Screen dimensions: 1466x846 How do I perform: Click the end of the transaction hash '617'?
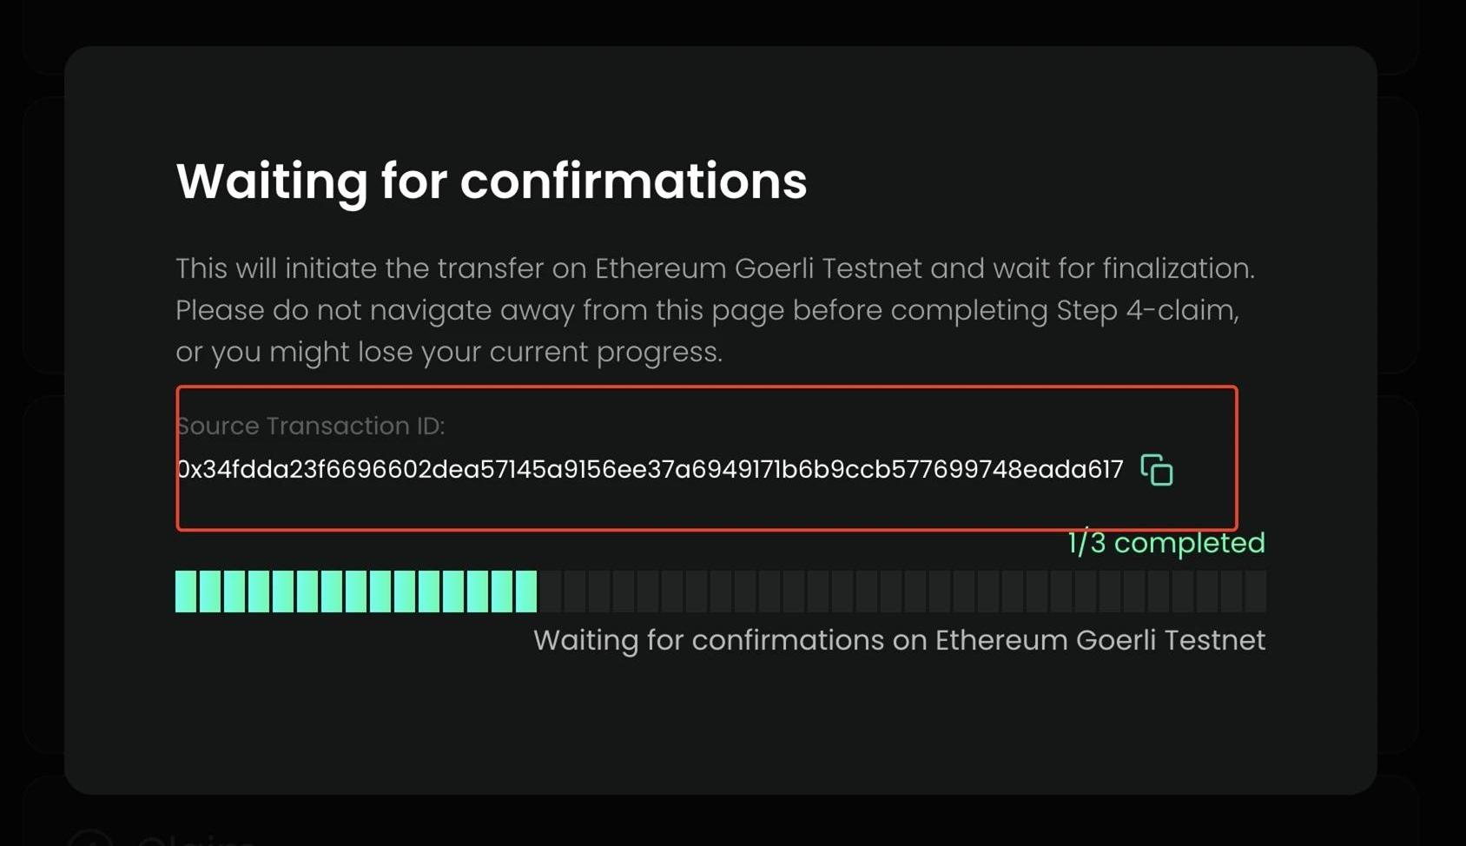pos(1106,470)
